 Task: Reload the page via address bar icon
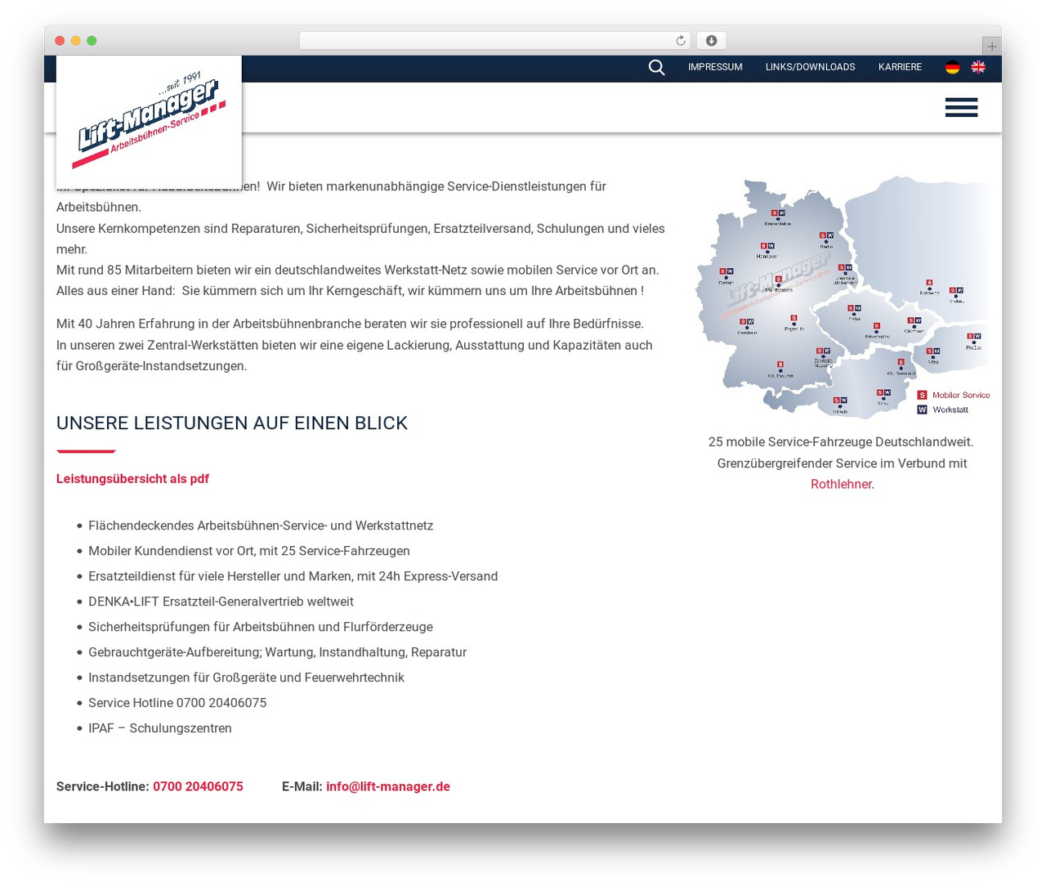click(x=681, y=41)
